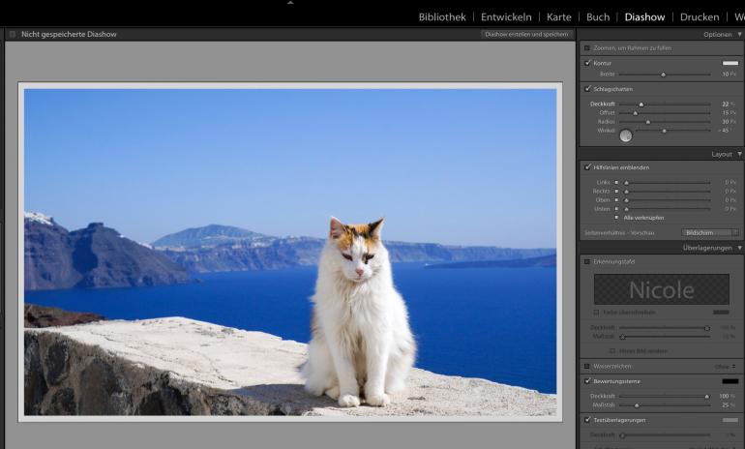745x449 pixels.
Task: Click the Rechts margin slider handle
Action: 626,192
